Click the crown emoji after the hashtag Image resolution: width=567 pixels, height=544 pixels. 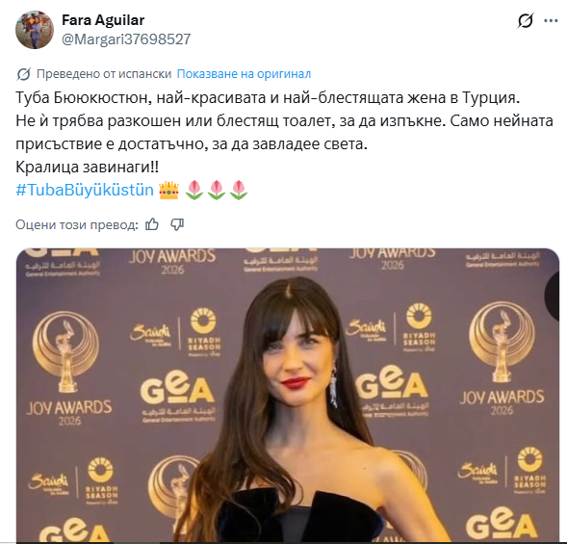point(168,190)
